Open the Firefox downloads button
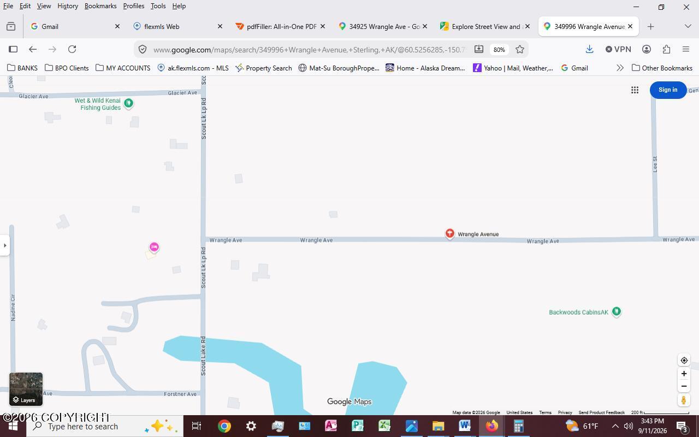The height and width of the screenshot is (437, 699). (589, 49)
